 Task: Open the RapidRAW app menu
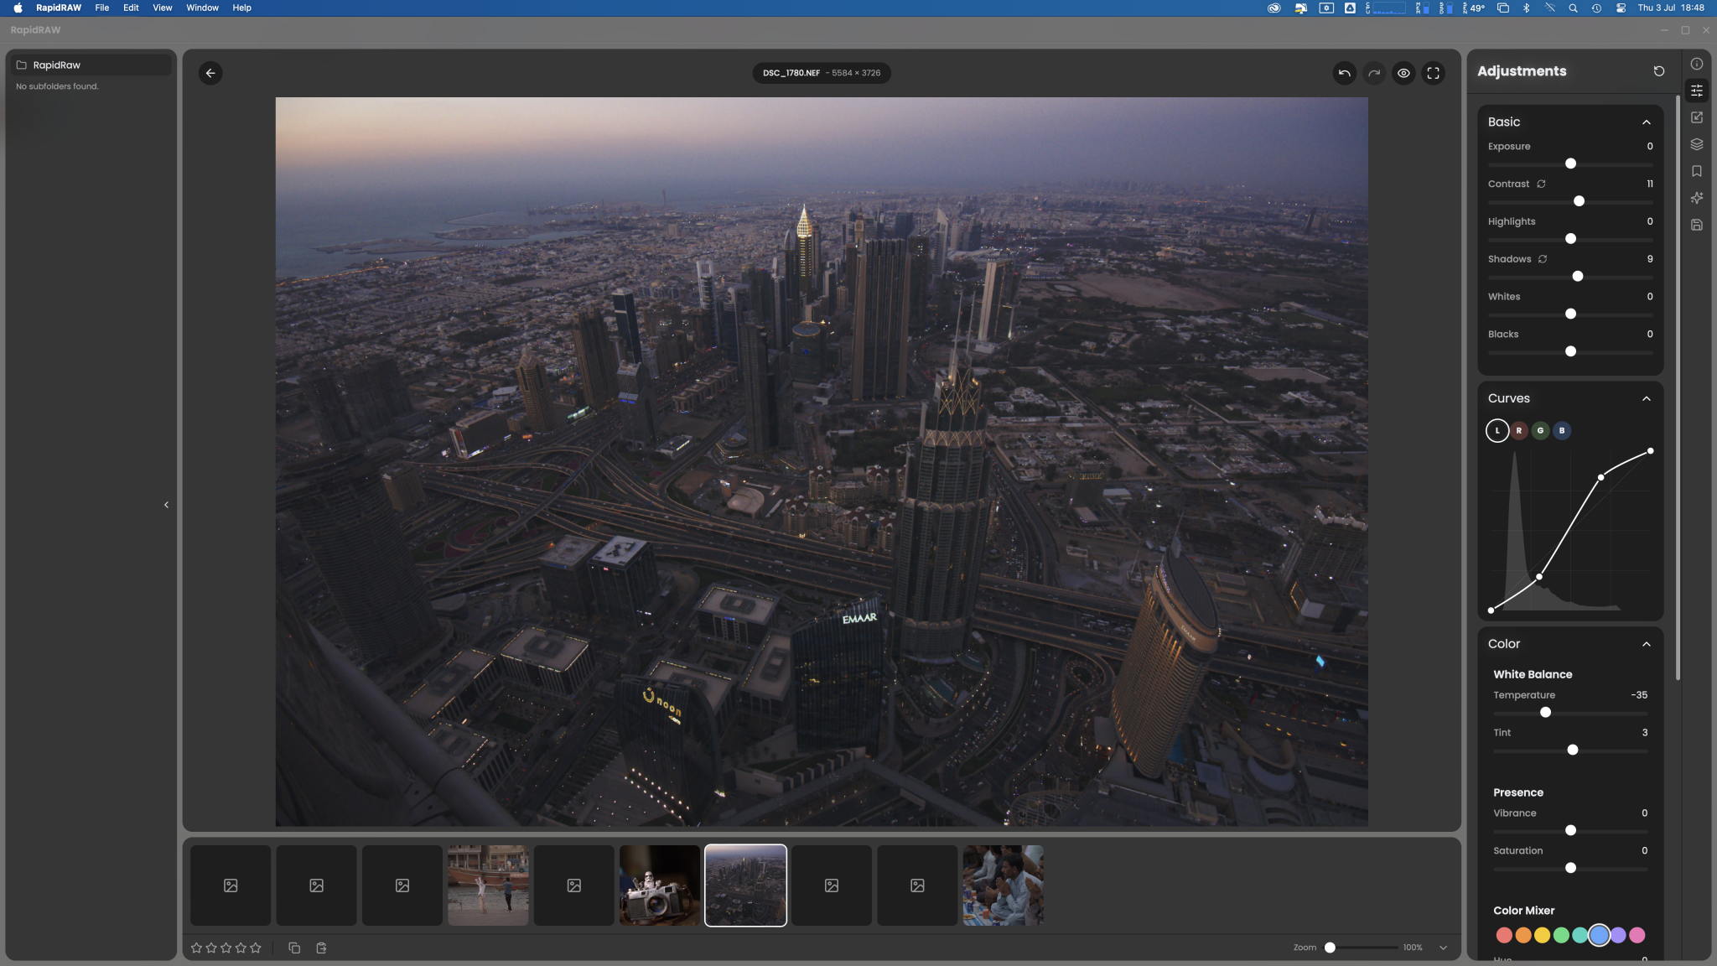(x=59, y=8)
